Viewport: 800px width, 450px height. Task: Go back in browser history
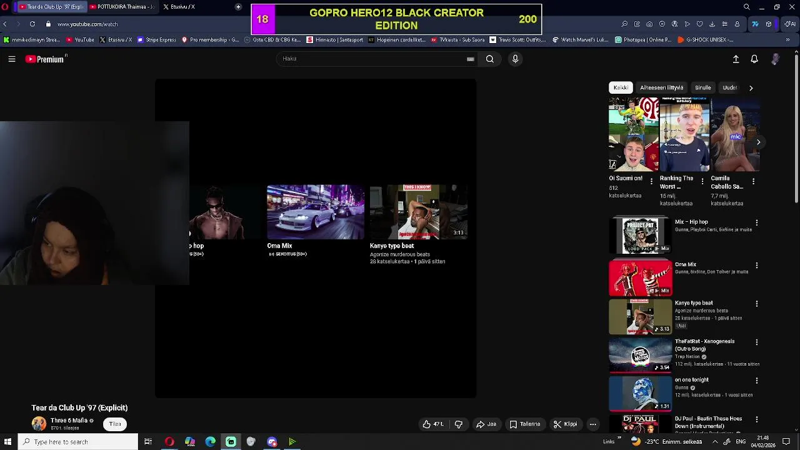point(5,24)
